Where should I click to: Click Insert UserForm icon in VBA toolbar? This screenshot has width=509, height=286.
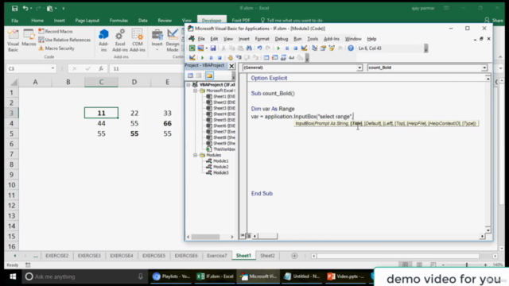tap(200, 48)
